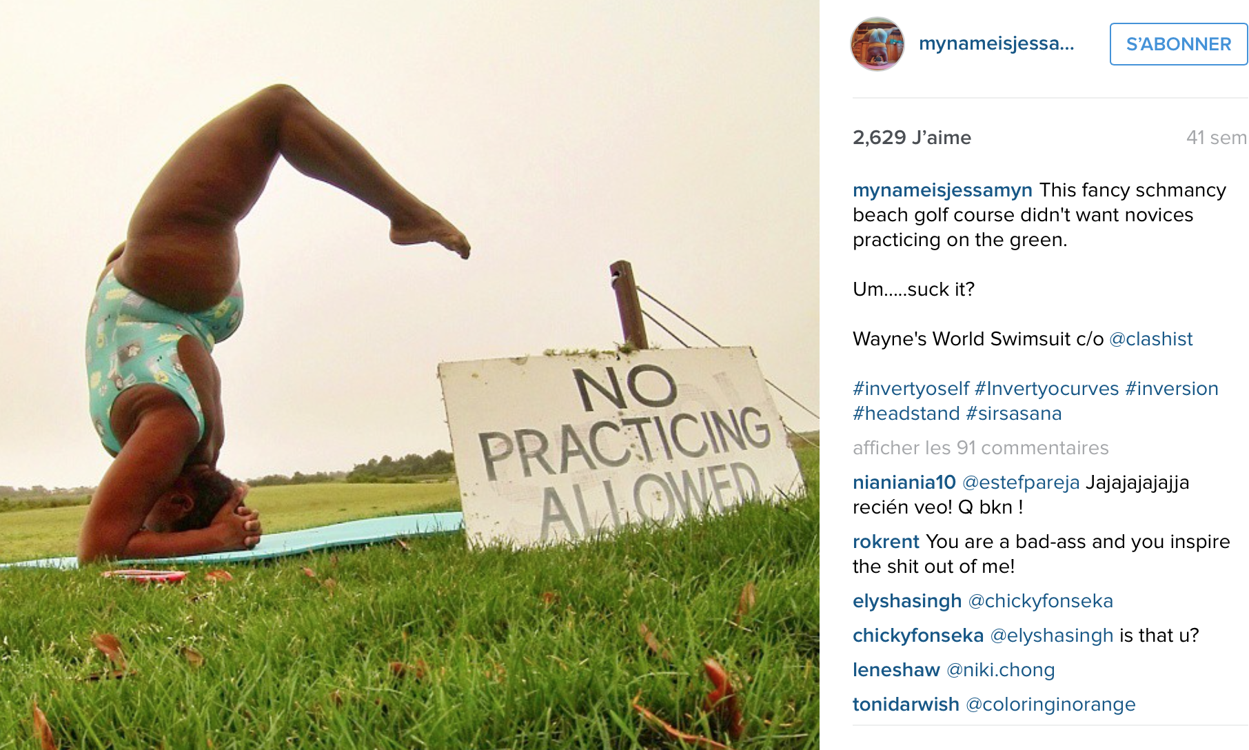Image resolution: width=1249 pixels, height=750 pixels.
Task: Open the @coloringinorange mention
Action: pyautogui.click(x=1050, y=705)
